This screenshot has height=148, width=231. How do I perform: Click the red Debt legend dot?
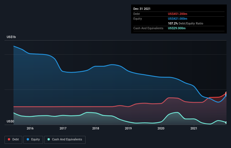tap(9, 139)
